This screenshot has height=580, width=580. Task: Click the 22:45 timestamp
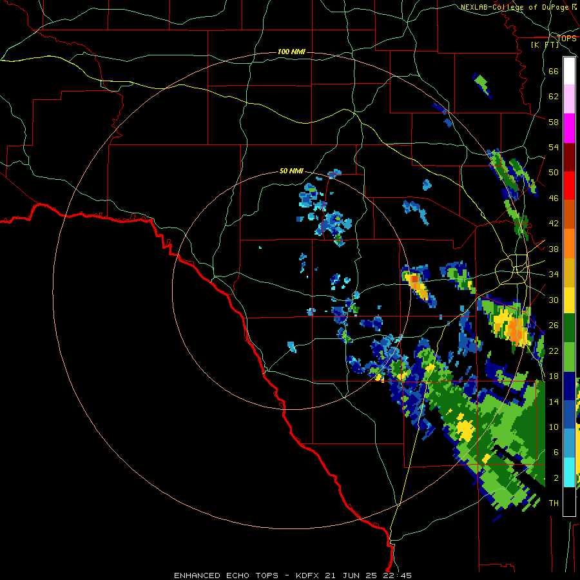pyautogui.click(x=397, y=575)
